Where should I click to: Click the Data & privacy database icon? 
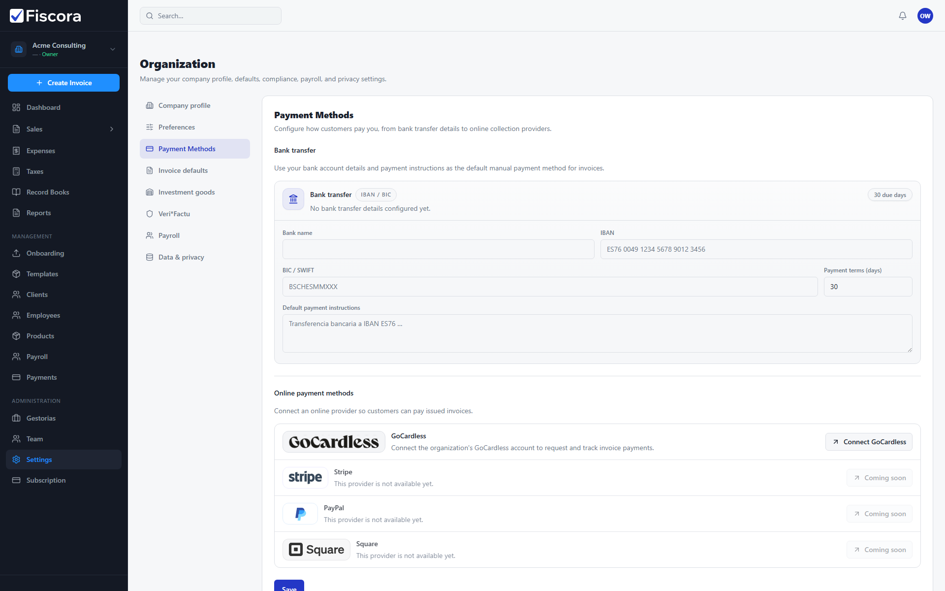click(x=150, y=257)
